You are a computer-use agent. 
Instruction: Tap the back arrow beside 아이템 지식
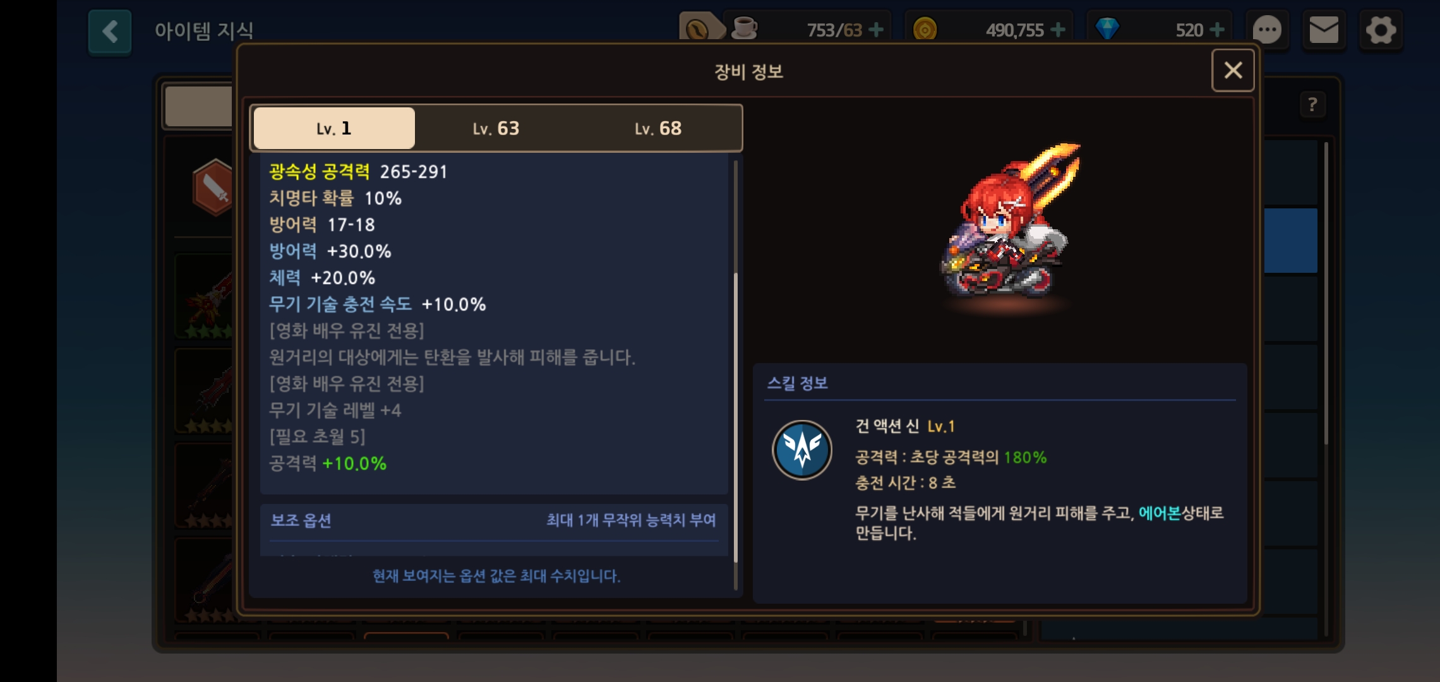[x=110, y=32]
